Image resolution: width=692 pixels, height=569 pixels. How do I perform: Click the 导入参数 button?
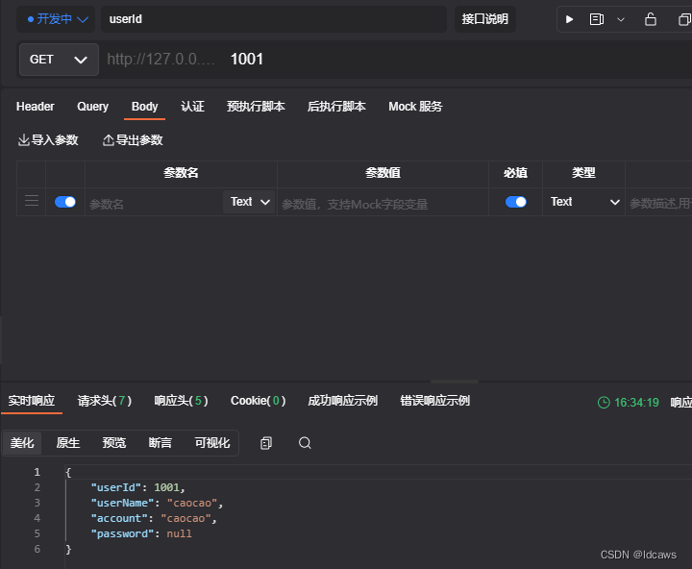tap(48, 140)
